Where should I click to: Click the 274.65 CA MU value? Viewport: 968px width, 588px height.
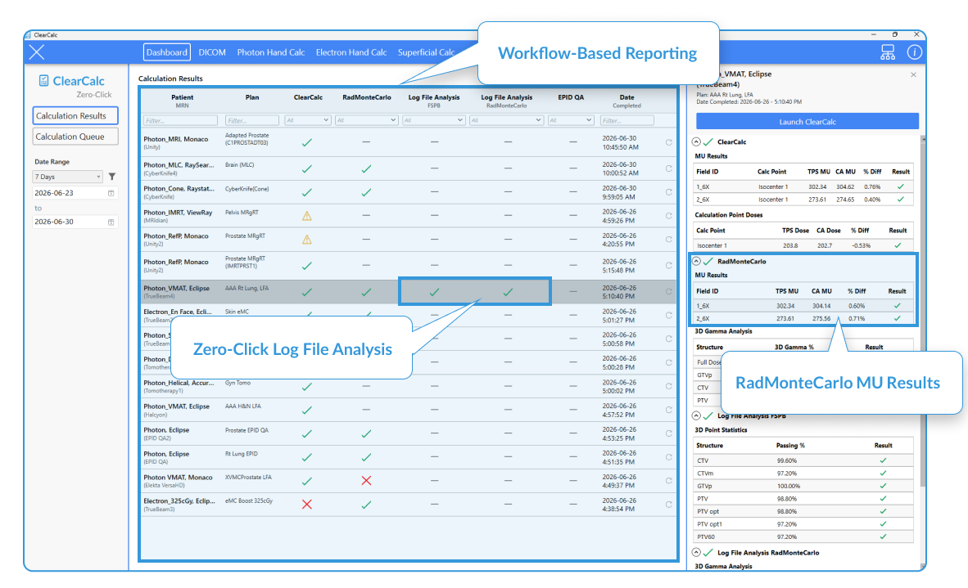pos(845,200)
